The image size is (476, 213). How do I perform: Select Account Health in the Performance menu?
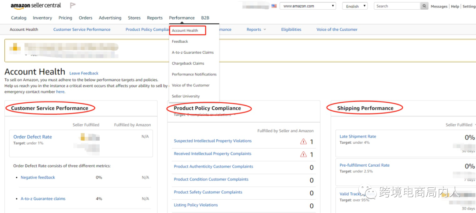click(x=185, y=31)
